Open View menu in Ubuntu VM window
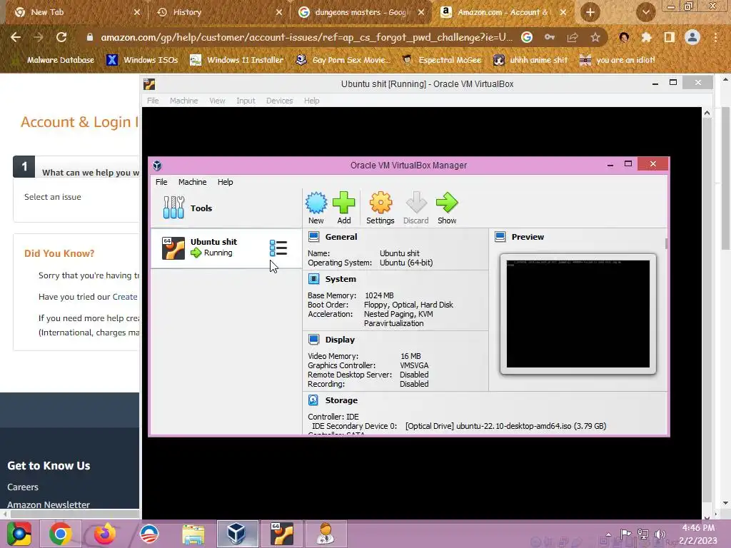The image size is (731, 548). pos(217,101)
